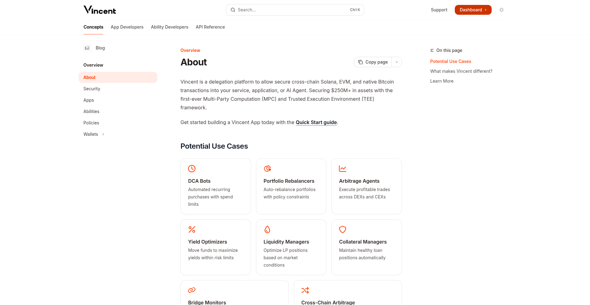Image resolution: width=590 pixels, height=305 pixels.
Task: Follow the Quick Start guide link
Action: coord(316,122)
